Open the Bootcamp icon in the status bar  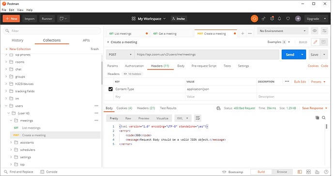click(x=224, y=172)
